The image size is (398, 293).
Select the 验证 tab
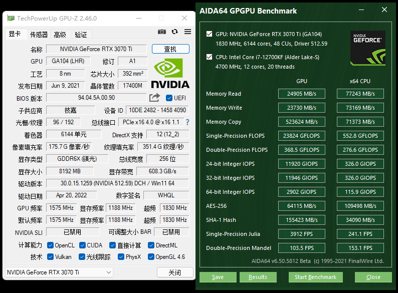81,35
